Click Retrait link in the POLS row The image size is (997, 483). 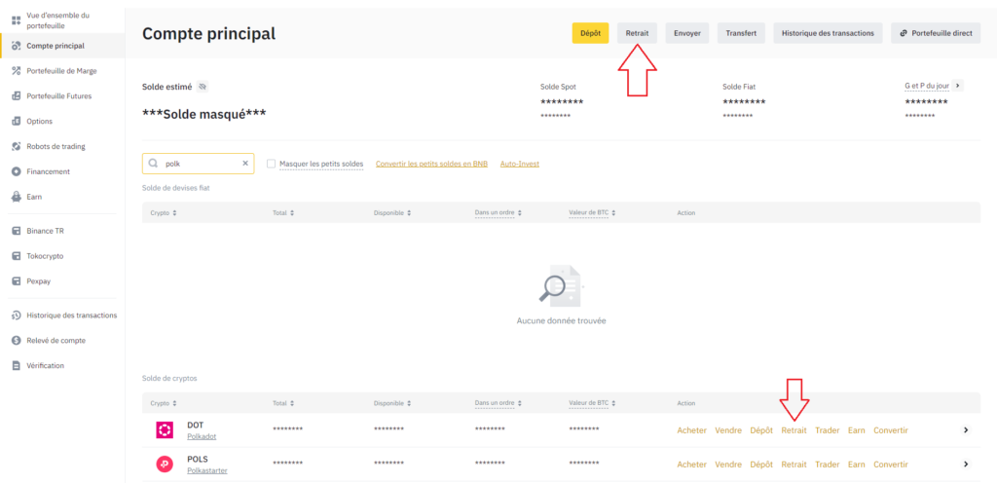794,464
